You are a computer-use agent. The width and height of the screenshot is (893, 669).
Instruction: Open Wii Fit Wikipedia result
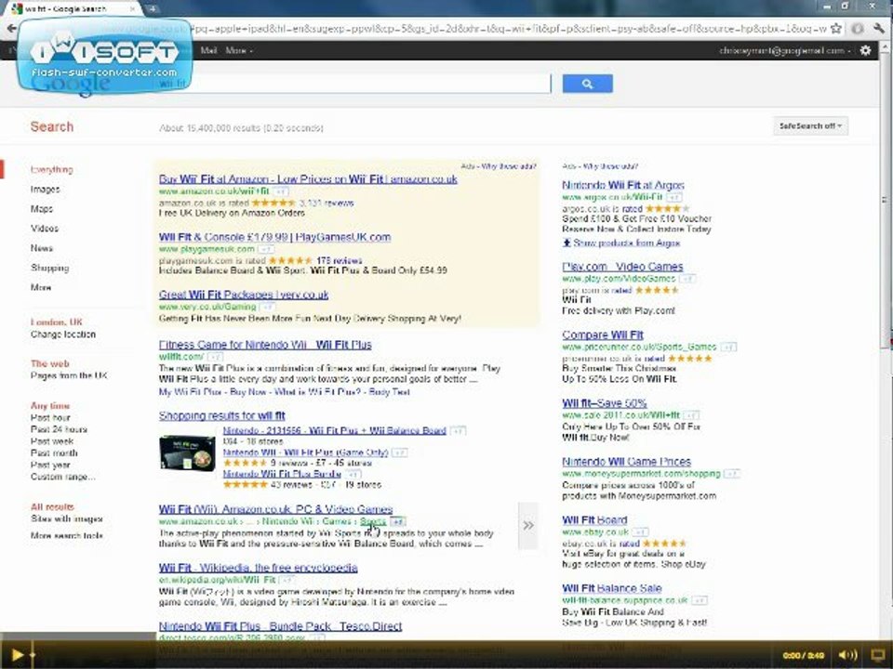point(258,568)
